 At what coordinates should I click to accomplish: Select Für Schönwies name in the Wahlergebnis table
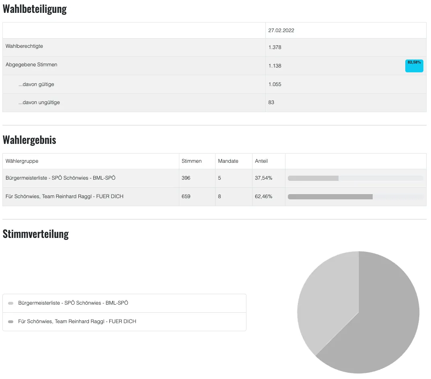[x=64, y=197]
